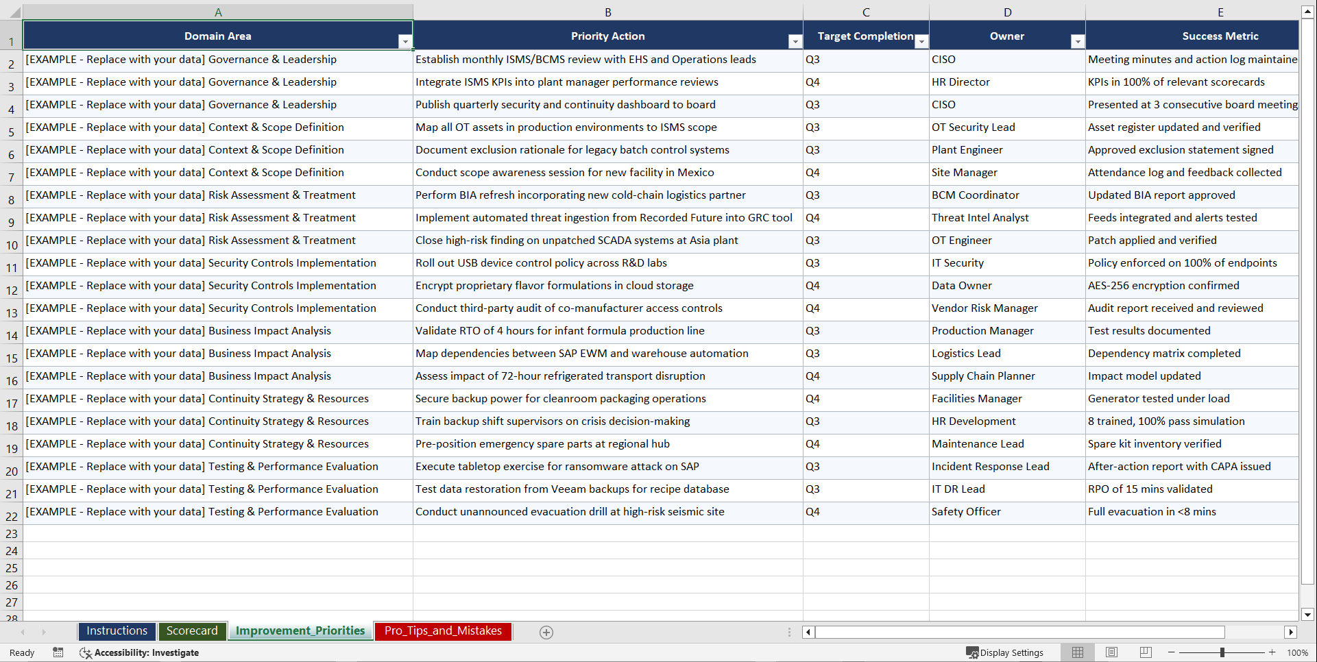Add a new worksheet with the plus icon

coord(546,632)
